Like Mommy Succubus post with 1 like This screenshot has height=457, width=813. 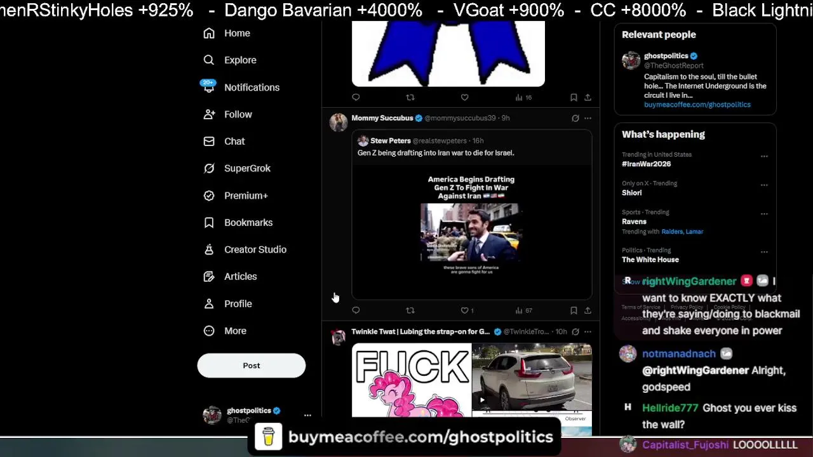click(467, 310)
